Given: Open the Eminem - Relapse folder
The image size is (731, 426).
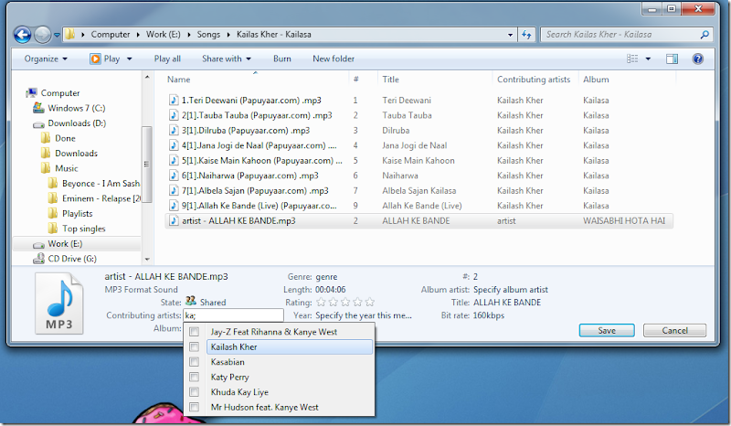Looking at the screenshot, I should 101,198.
